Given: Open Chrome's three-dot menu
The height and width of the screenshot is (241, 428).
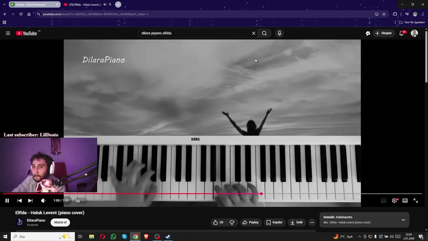Looking at the screenshot, I should click(x=423, y=14).
